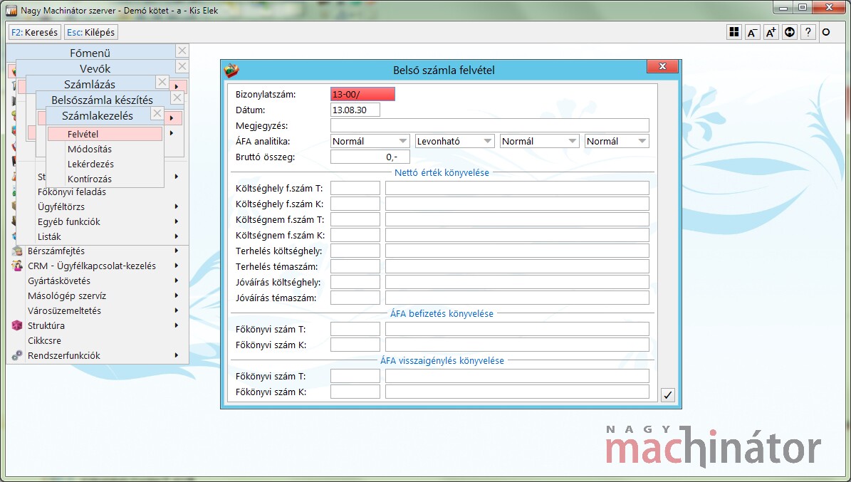Click the F2: Keresés button
851x482 pixels.
[34, 33]
